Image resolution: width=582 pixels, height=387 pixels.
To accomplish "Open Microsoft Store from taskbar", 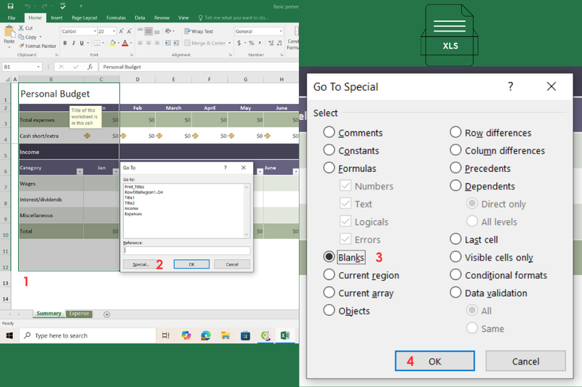I will click(x=245, y=335).
